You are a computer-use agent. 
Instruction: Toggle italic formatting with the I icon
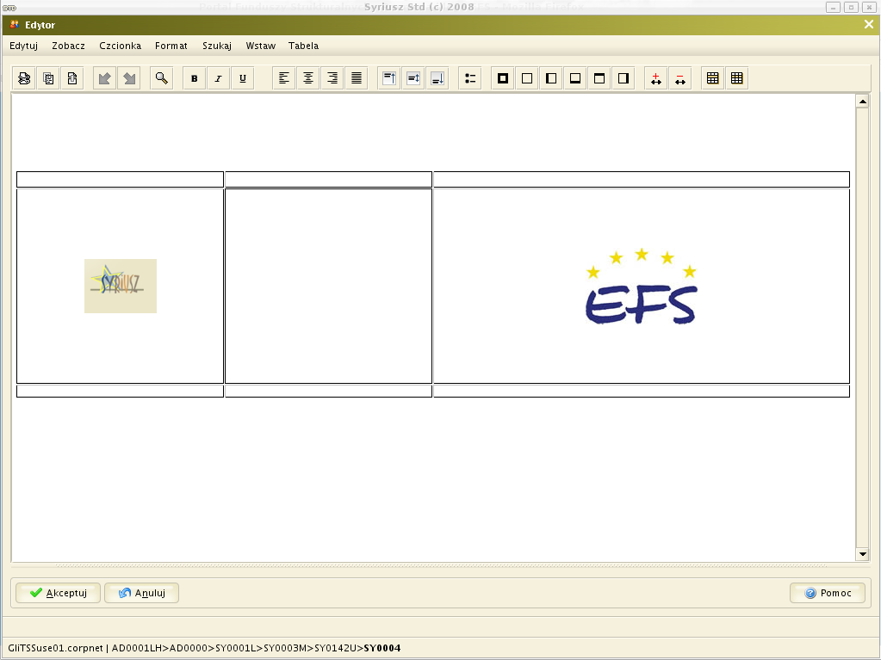click(x=219, y=78)
